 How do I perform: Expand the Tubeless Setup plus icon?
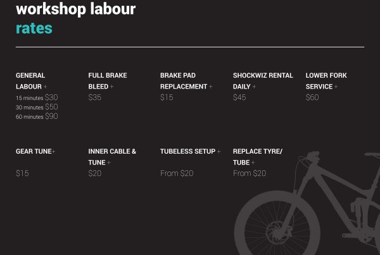[219, 152]
